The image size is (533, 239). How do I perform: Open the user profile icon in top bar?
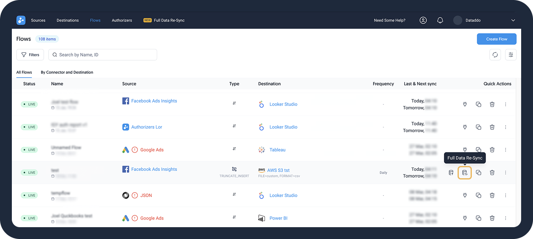[x=423, y=20]
